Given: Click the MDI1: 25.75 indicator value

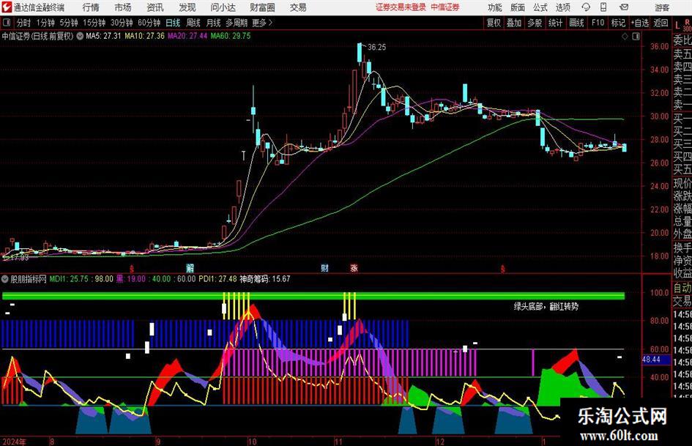Looking at the screenshot, I should 69,279.
